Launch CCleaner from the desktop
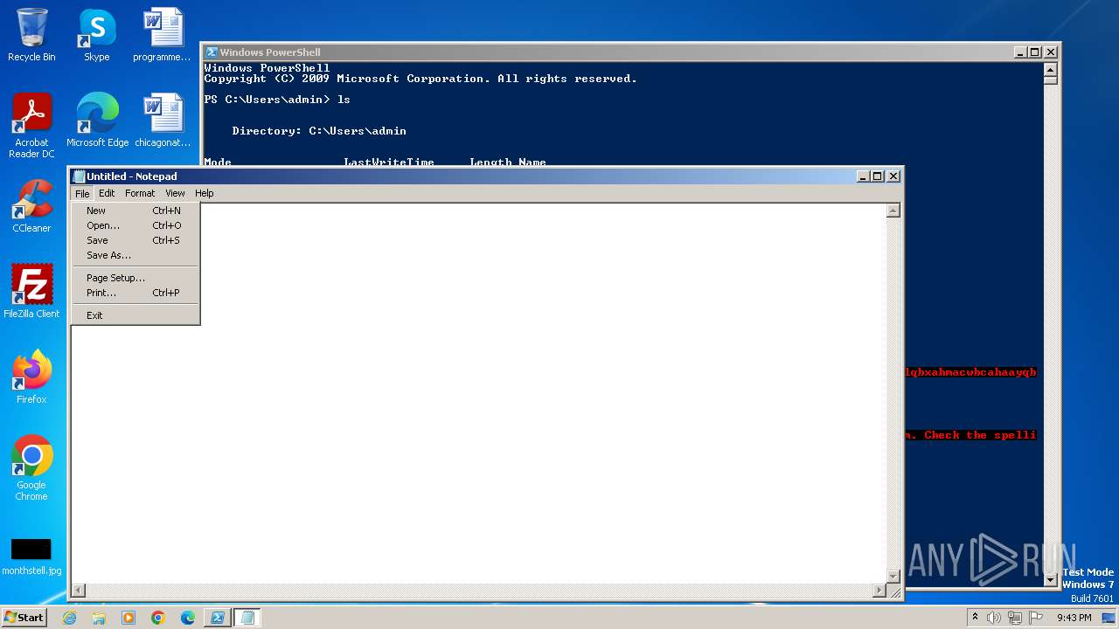Image resolution: width=1119 pixels, height=629 pixels. pyautogui.click(x=31, y=205)
